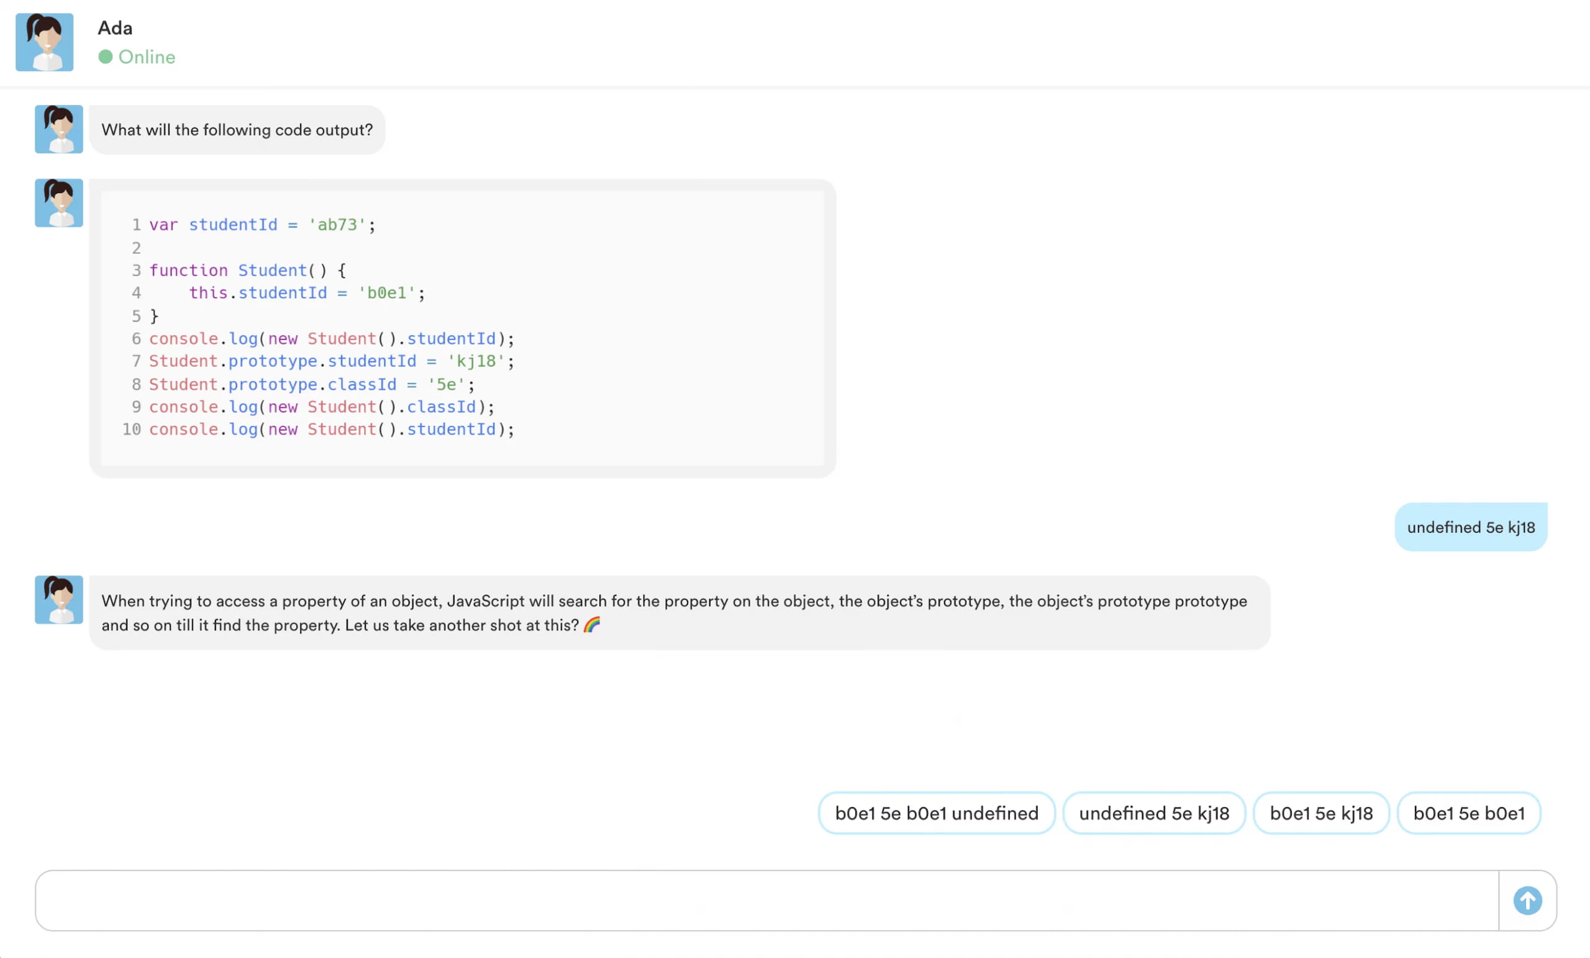Click the prototype chain explanation message
The image size is (1590, 958).
coord(674,612)
